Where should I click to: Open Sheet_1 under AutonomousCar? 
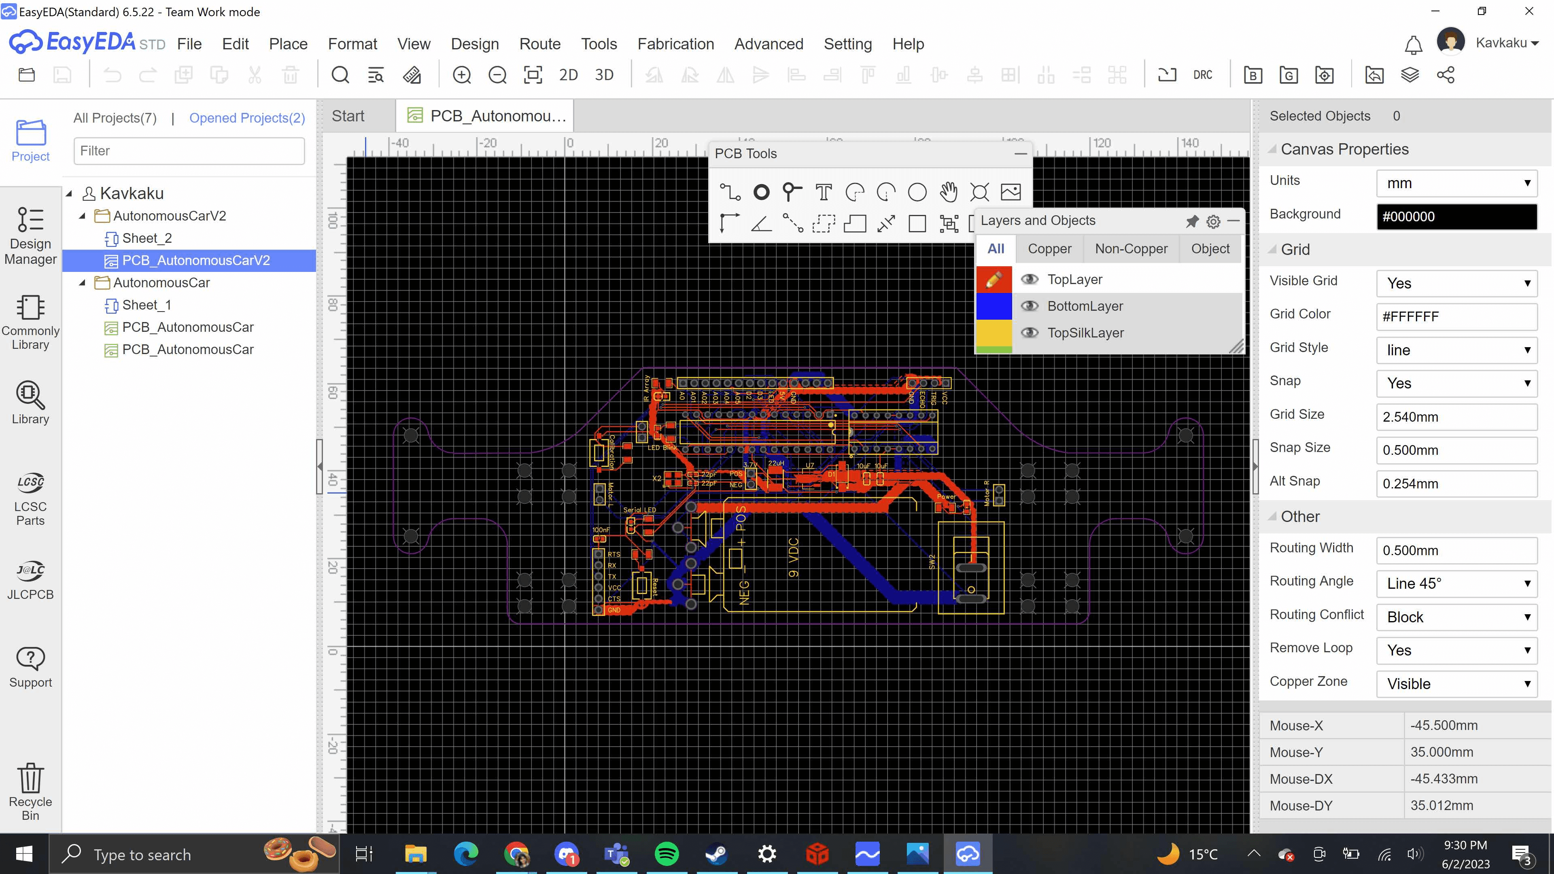point(146,305)
